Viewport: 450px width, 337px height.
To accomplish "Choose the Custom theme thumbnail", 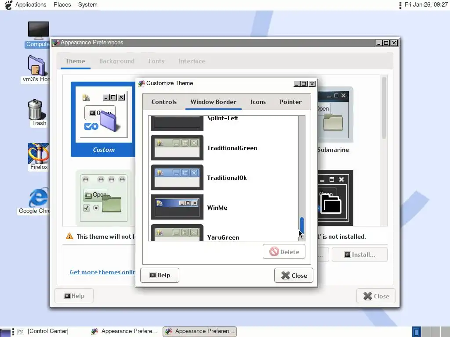I will [x=103, y=119].
